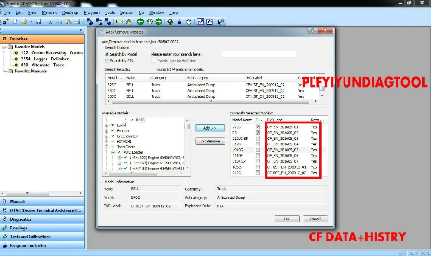Viewport: 431px width, 256px height.
Task: Click the undo window restore icon
Action: (x=209, y=22)
